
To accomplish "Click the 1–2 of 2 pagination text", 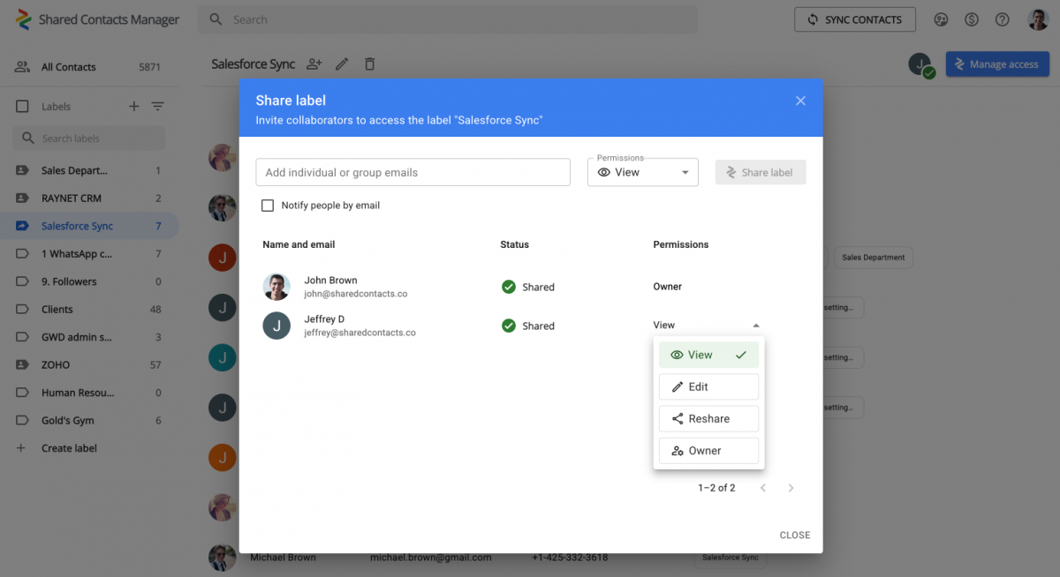I will (716, 488).
